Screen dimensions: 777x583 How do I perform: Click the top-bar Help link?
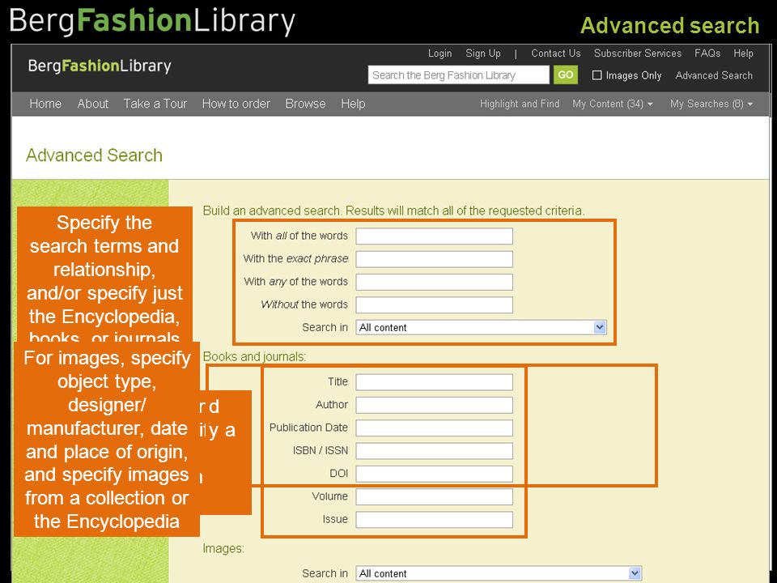click(x=743, y=53)
